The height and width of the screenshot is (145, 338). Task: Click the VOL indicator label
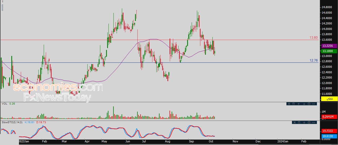4,104
